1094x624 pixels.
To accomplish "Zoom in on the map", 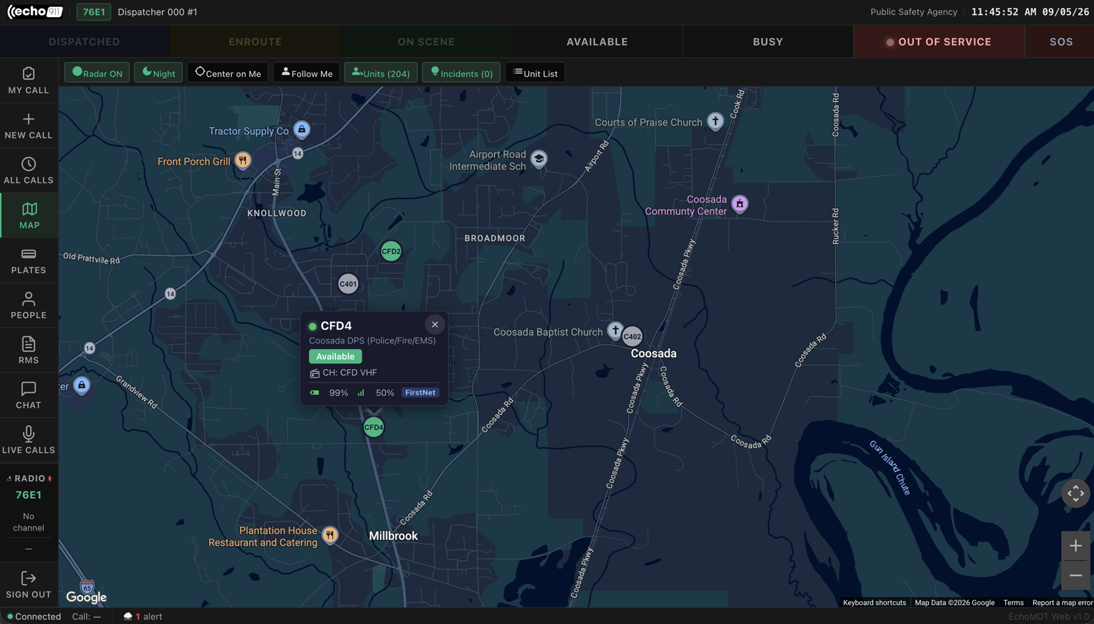I will coord(1076,546).
